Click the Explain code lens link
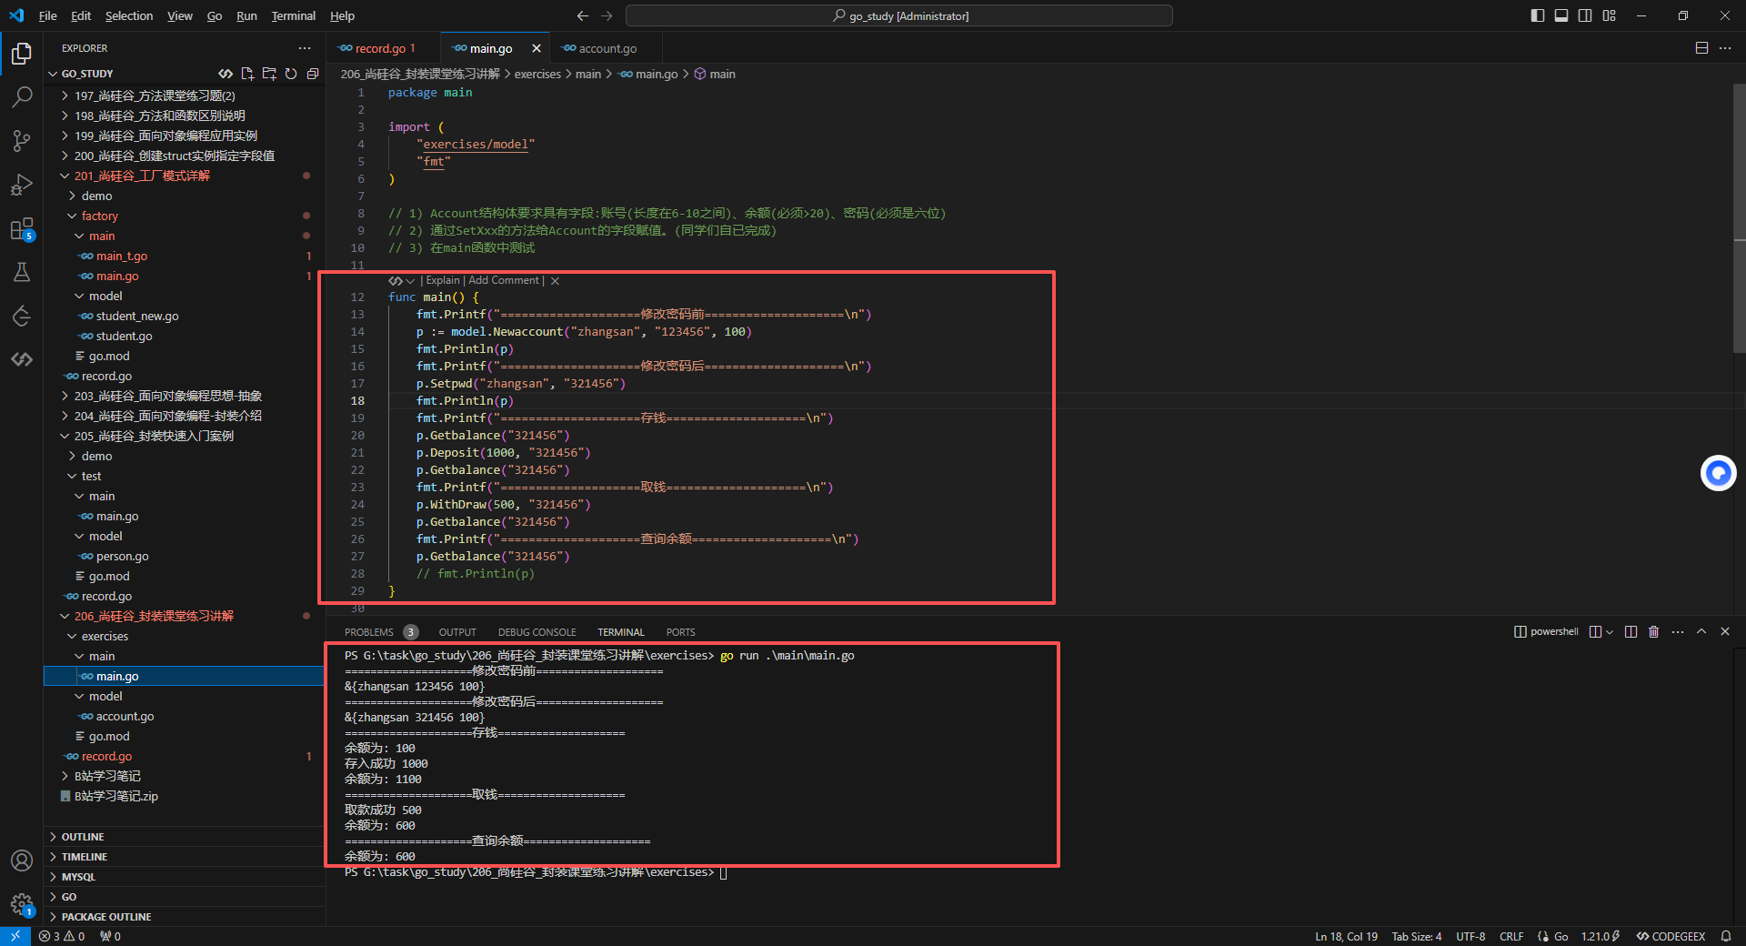The width and height of the screenshot is (1746, 946). tap(443, 281)
